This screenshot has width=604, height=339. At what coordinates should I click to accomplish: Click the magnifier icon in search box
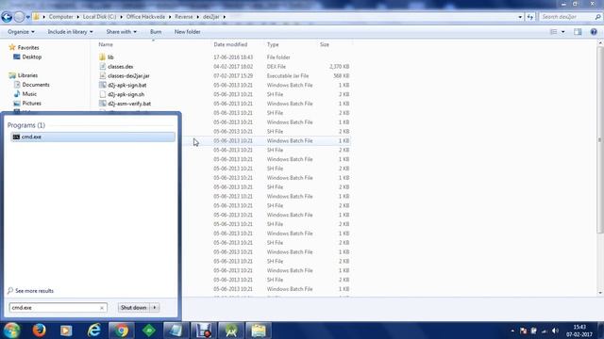597,17
